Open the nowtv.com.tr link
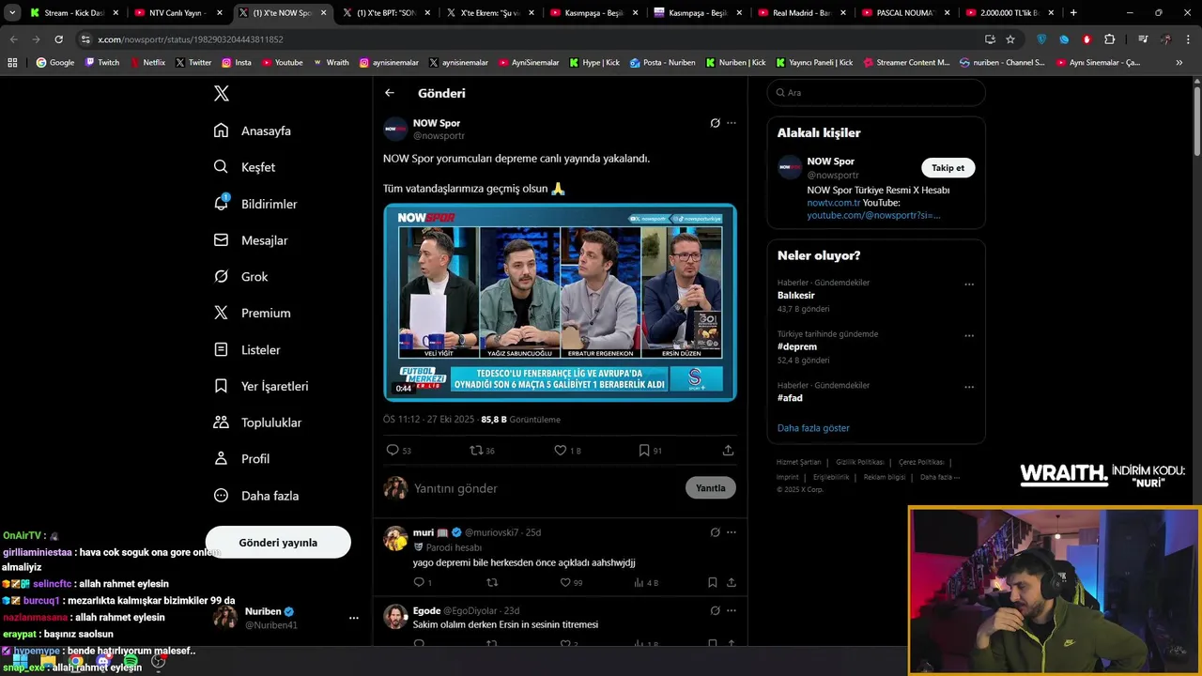Screen dimensions: 1202x676 pos(833,203)
